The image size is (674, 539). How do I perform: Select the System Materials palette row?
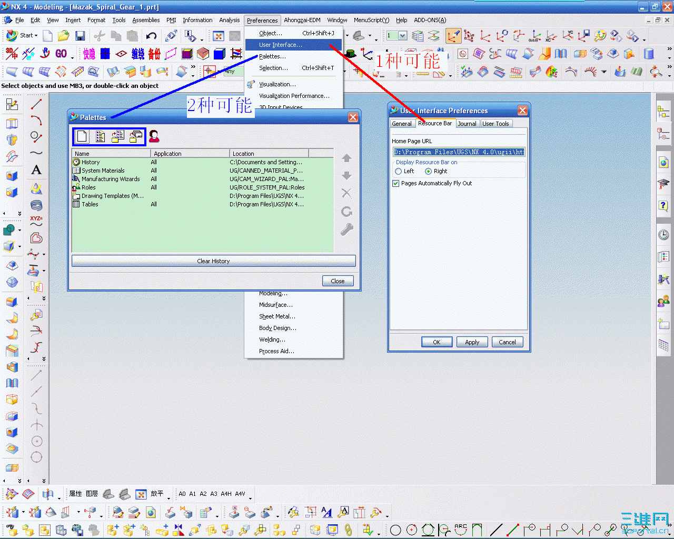(x=203, y=171)
